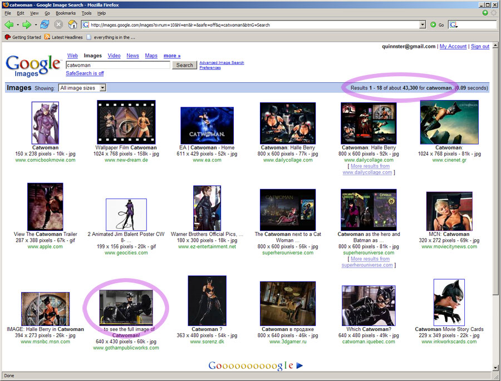Click the www.ez-entertainment.net result address
This screenshot has height=381, width=501.
coord(207,246)
